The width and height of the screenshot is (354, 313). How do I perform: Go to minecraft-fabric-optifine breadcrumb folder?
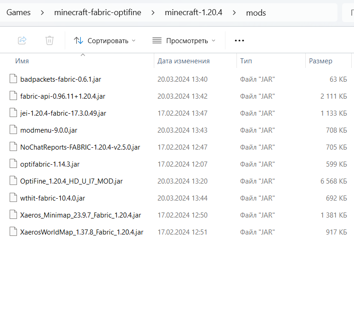(97, 12)
